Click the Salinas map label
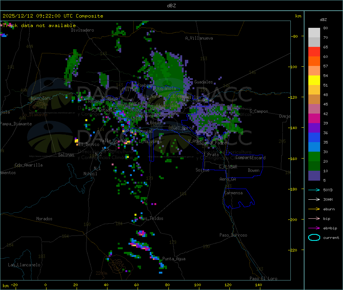 point(66,155)
